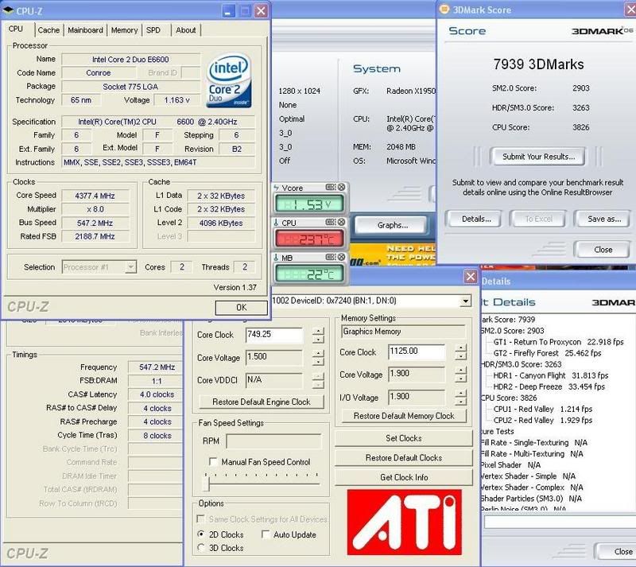
Task: Close the CPU temperature gadget
Action: pos(342,222)
